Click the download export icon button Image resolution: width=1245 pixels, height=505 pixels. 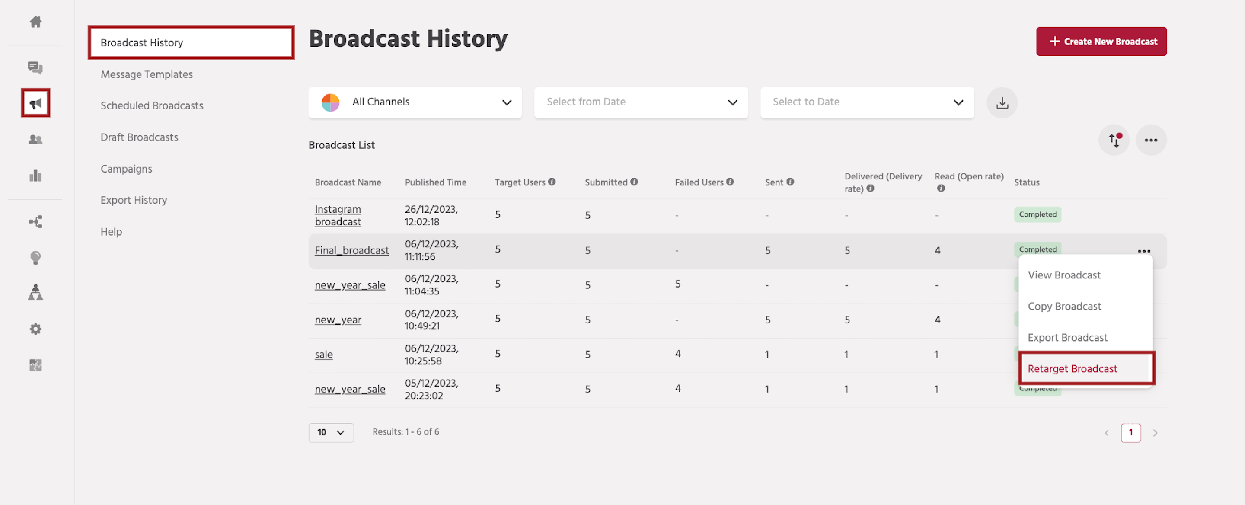pyautogui.click(x=1002, y=102)
